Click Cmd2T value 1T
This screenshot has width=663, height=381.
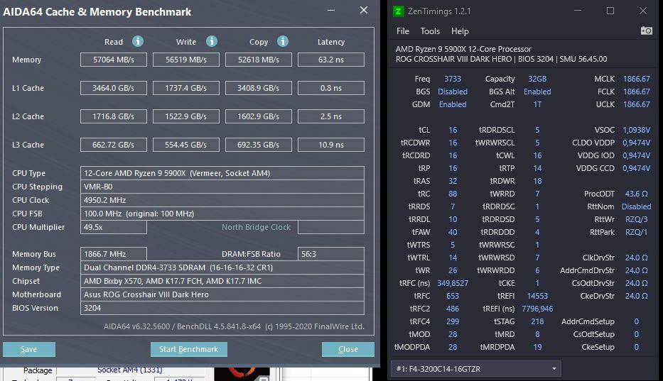coord(537,104)
